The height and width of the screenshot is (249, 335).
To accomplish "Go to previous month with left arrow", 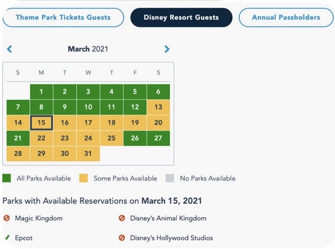I will (10, 49).
